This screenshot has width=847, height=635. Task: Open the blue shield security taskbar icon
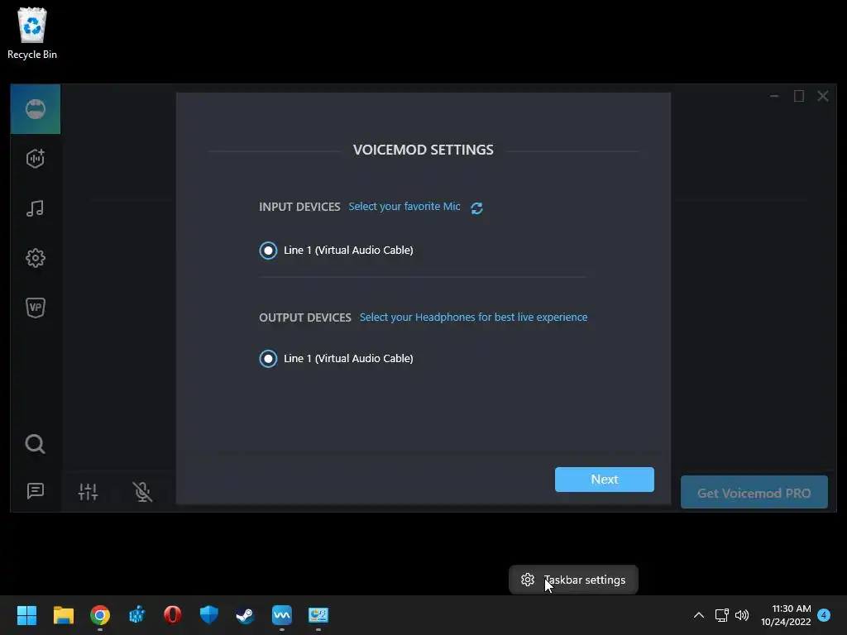(209, 615)
